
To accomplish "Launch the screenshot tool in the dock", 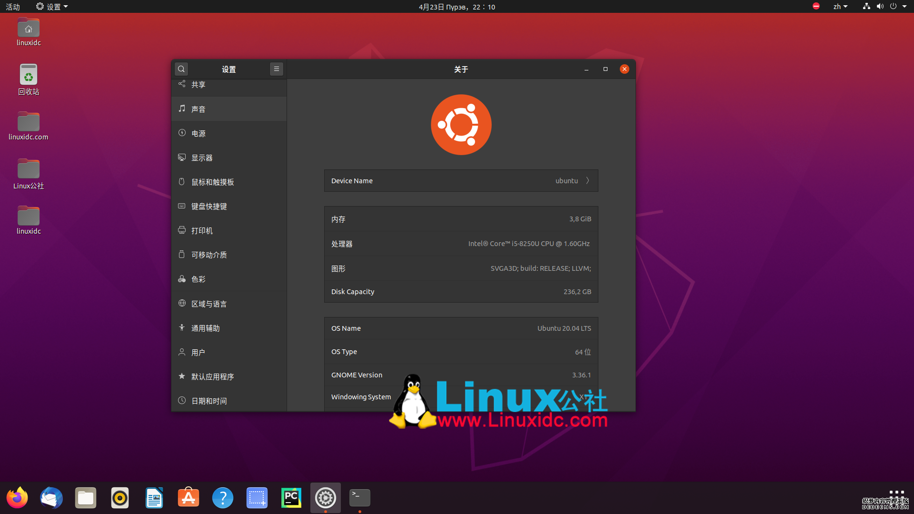I will pos(257,498).
